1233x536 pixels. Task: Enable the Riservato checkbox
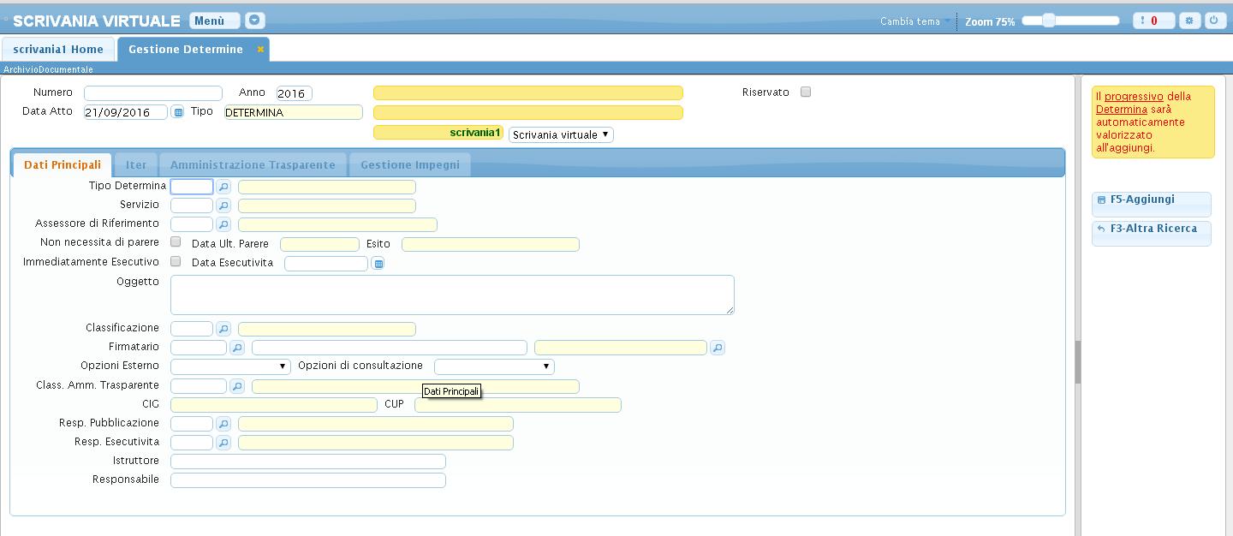805,92
